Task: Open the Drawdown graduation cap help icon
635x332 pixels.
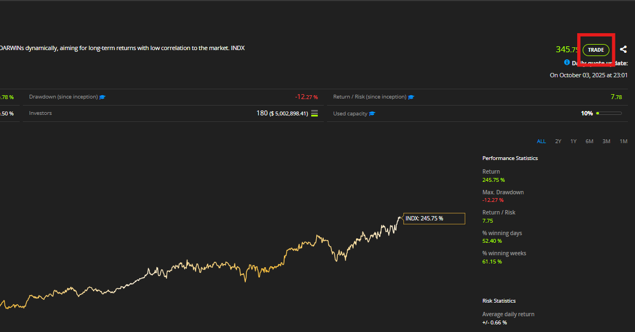Action: 102,97
